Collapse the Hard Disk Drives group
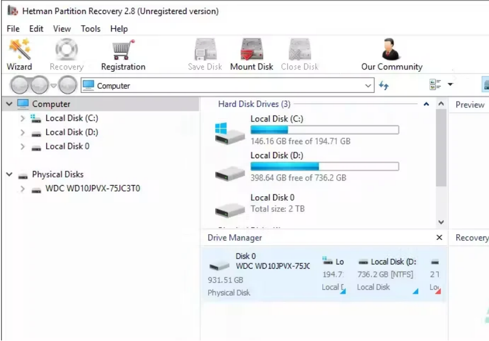Image resolution: width=489 pixels, height=341 pixels. pyautogui.click(x=426, y=104)
